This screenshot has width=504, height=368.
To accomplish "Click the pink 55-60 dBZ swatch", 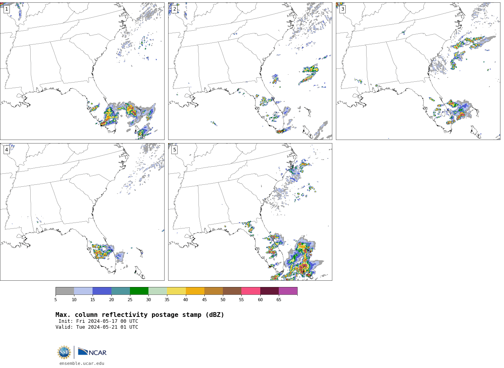I will (x=251, y=291).
